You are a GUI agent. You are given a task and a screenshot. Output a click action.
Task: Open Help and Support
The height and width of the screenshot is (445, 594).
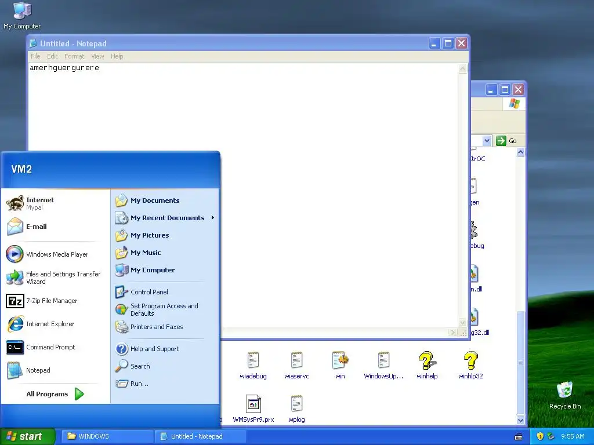pos(165,349)
